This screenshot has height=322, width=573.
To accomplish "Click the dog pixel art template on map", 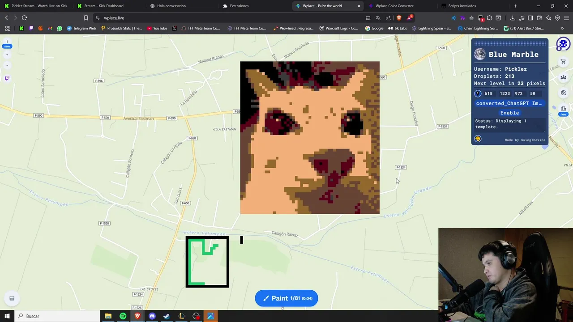I will pos(310,138).
